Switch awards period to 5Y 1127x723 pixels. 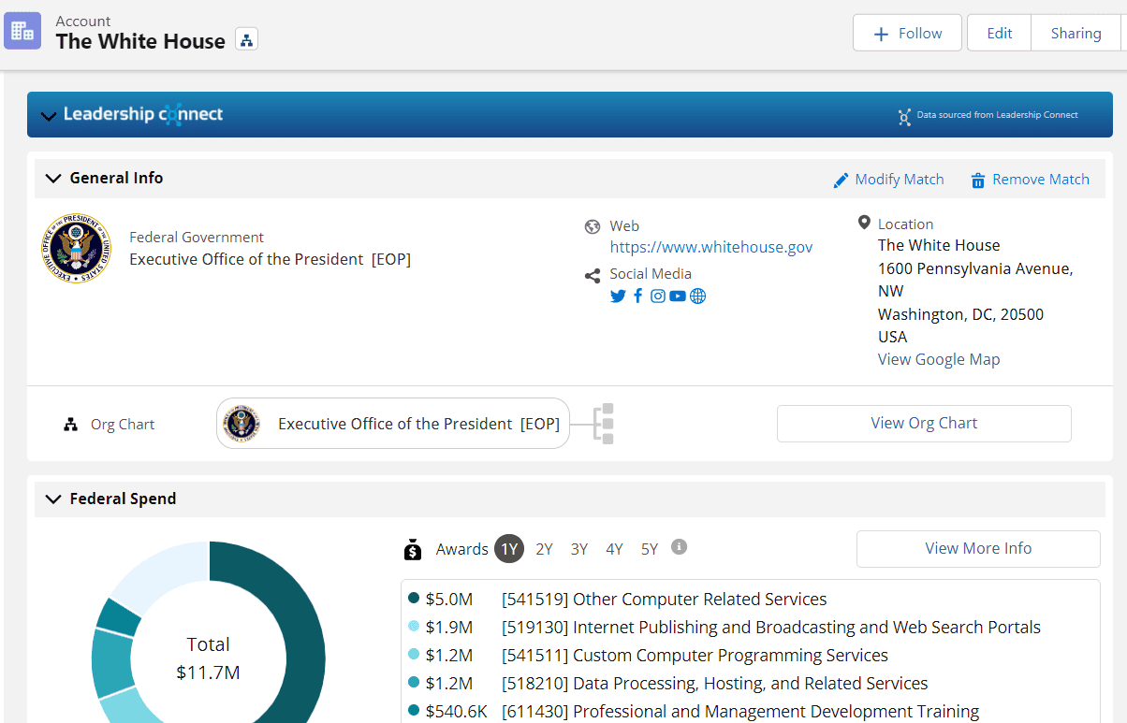pos(650,549)
